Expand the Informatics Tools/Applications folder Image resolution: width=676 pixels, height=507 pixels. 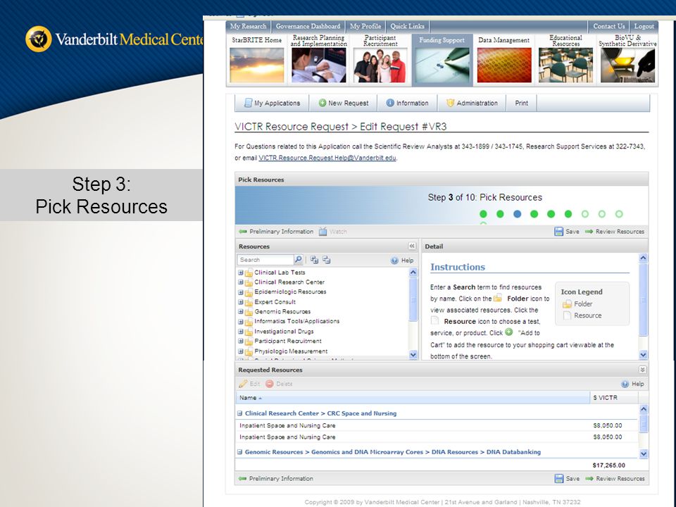click(241, 321)
